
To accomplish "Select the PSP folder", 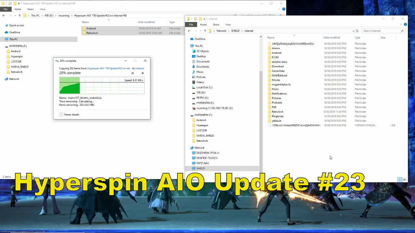I will point(274,107).
